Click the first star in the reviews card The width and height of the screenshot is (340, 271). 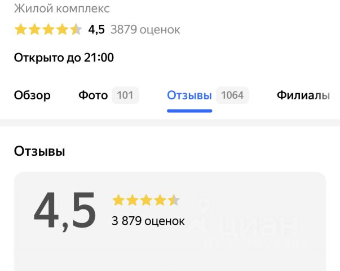118,200
